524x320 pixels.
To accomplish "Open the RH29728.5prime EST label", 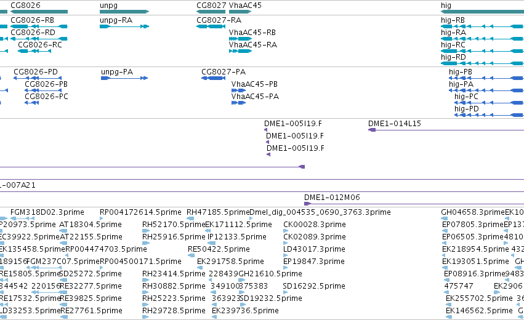I will [174, 311].
